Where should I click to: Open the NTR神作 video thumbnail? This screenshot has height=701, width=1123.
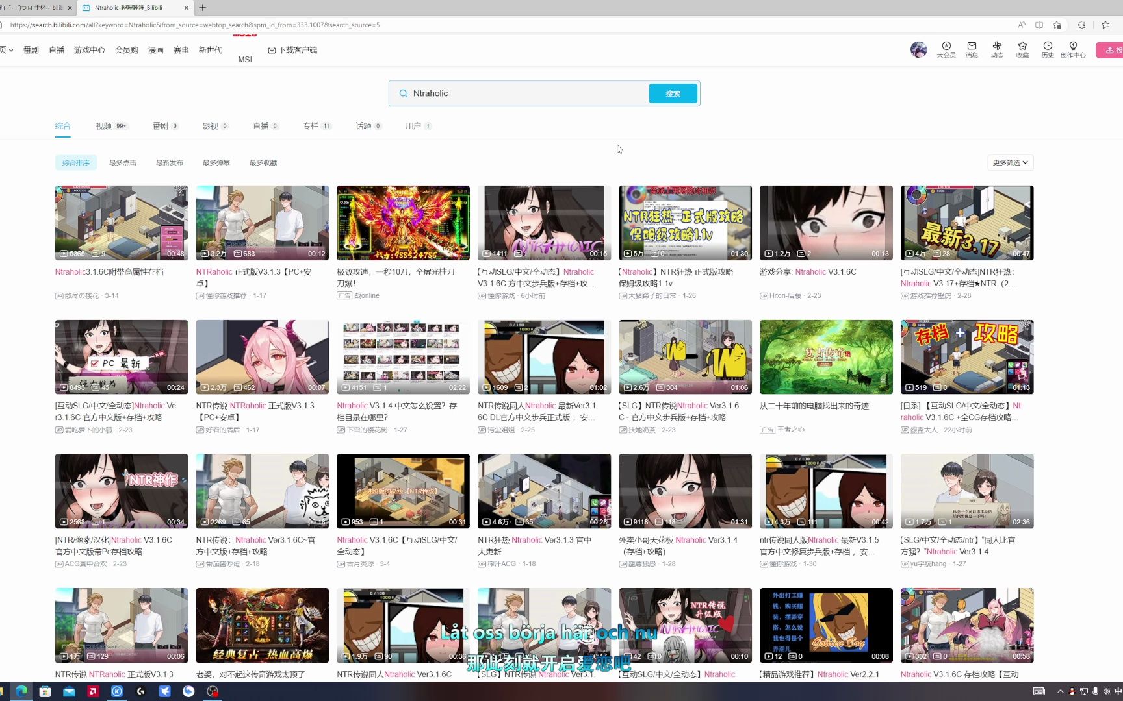[122, 491]
